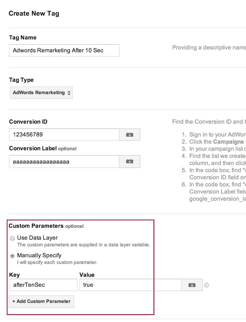Click the 'Providing a descriptive name' hint text
Screen dimensions: 246x322
pos(209,48)
